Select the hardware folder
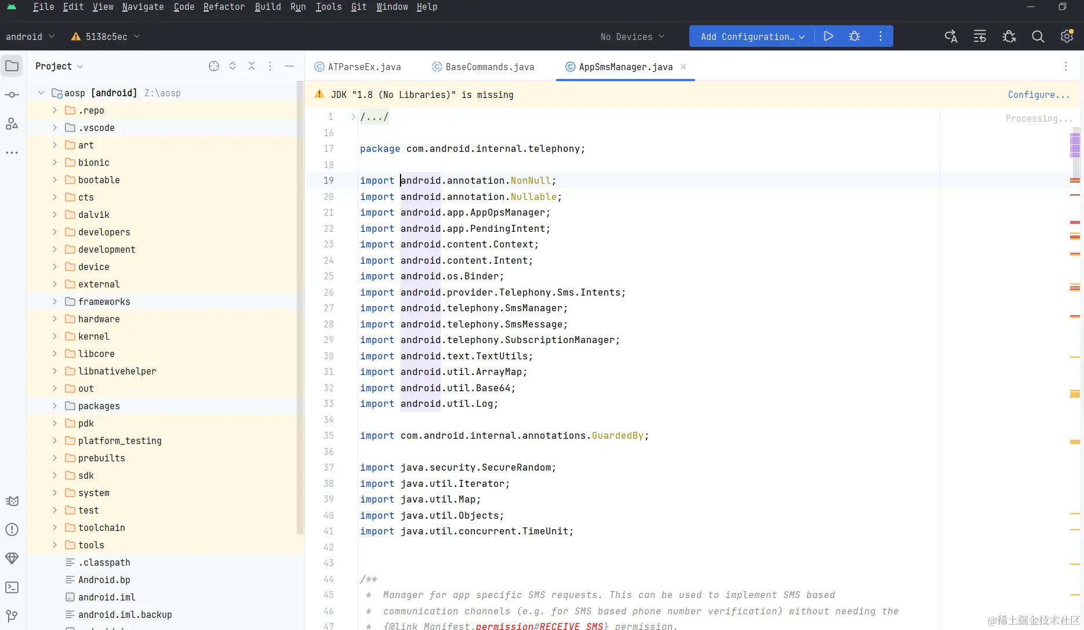This screenshot has height=630, width=1084. coord(99,319)
